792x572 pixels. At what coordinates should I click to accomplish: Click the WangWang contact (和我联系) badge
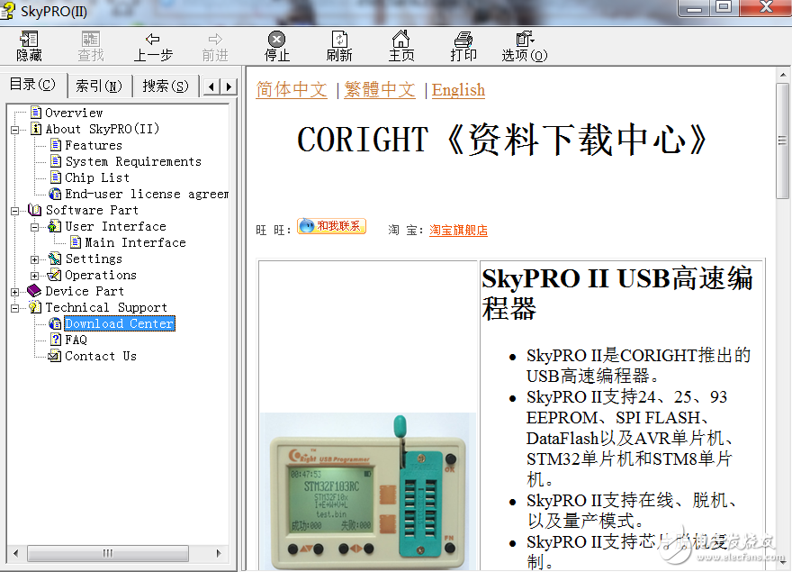click(x=331, y=226)
